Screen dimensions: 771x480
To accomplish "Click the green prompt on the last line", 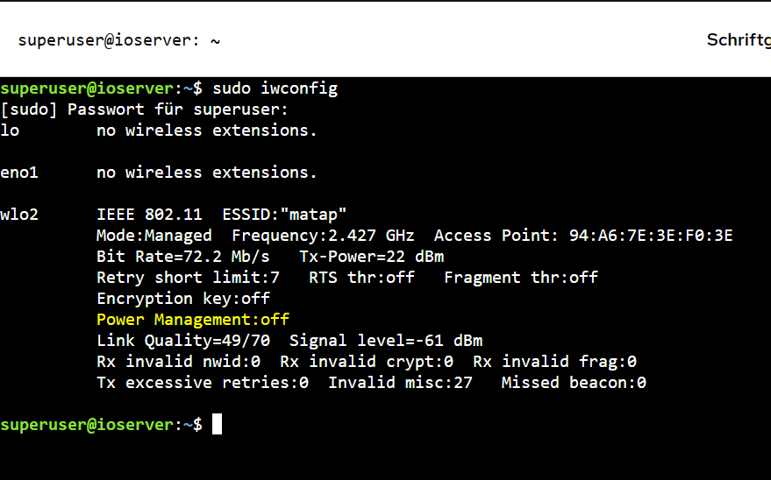I will coord(101,425).
